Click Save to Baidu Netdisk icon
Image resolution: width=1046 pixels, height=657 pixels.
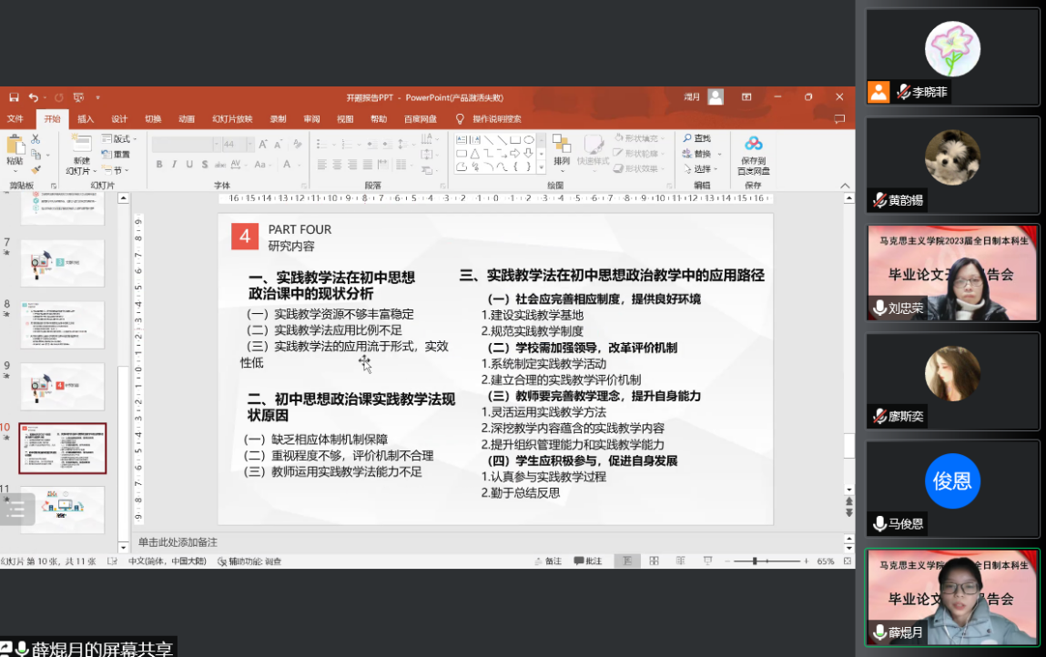point(753,146)
